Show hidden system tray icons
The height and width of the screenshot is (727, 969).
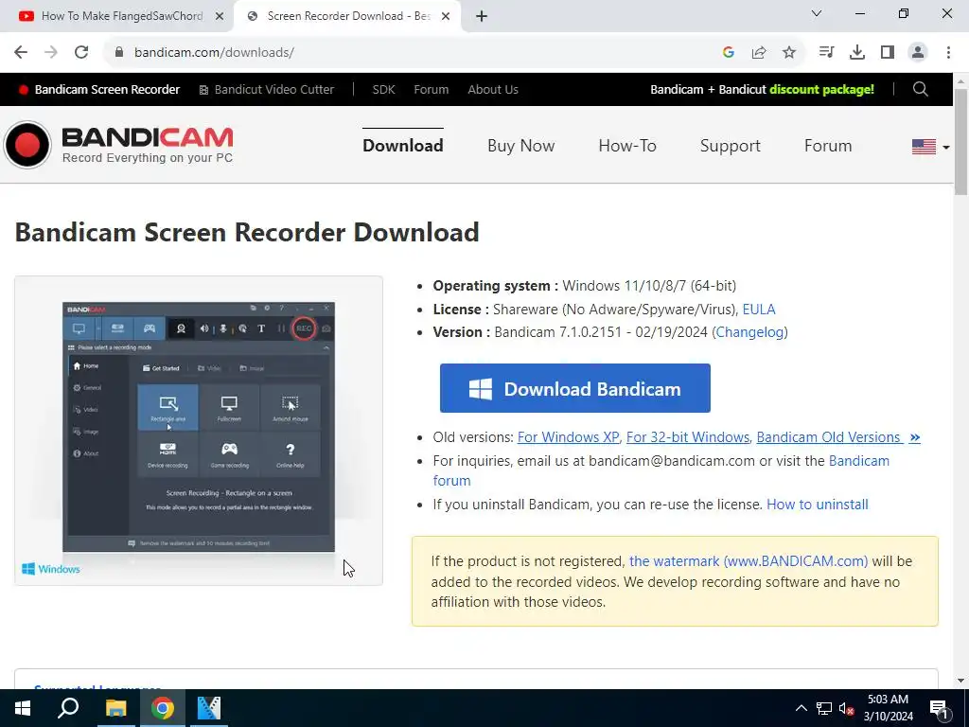pyautogui.click(x=801, y=708)
